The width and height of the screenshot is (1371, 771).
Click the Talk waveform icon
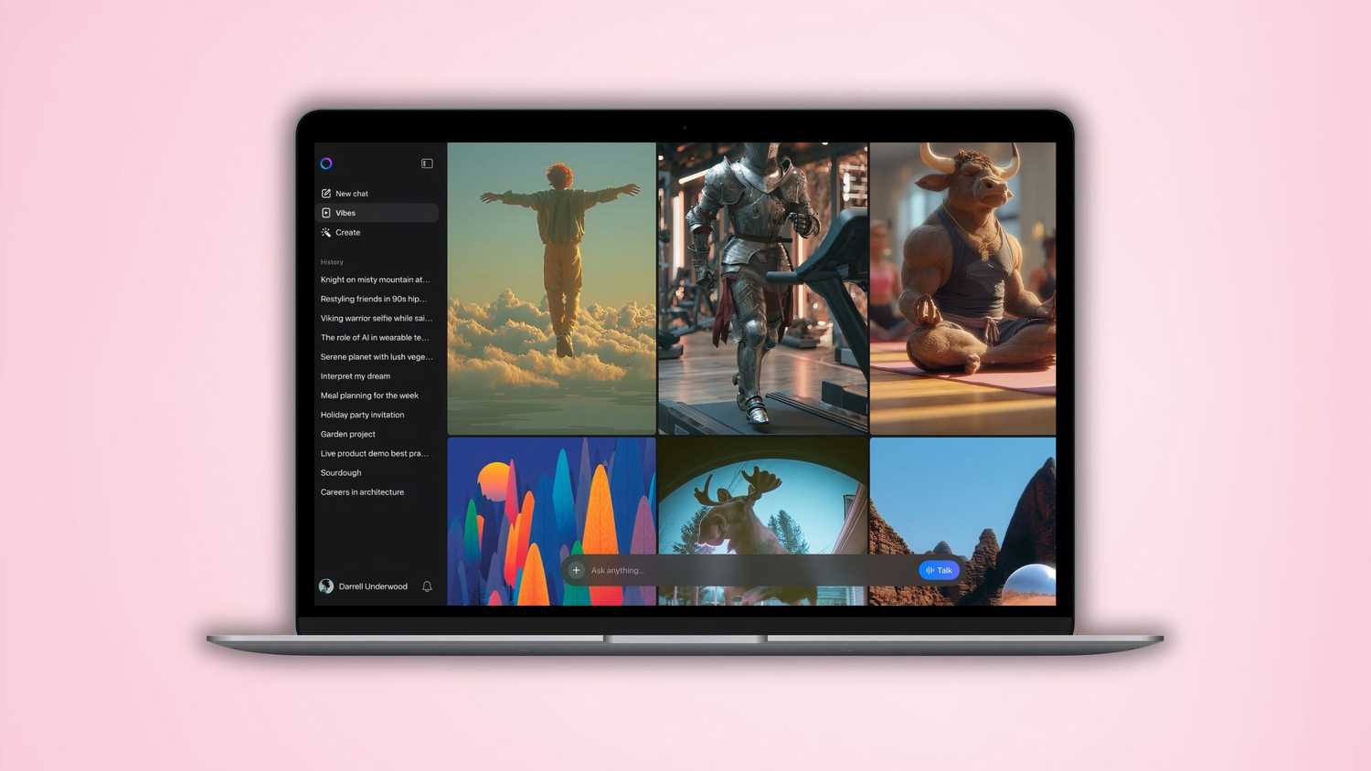(930, 570)
